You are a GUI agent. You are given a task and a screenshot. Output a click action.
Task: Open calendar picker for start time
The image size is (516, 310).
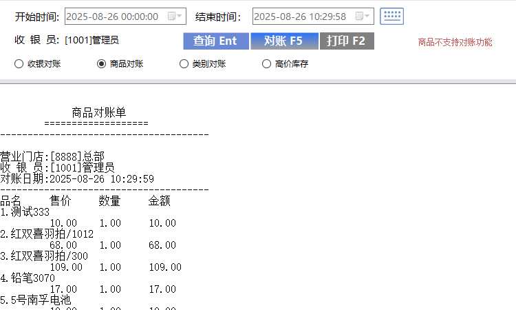click(x=178, y=16)
